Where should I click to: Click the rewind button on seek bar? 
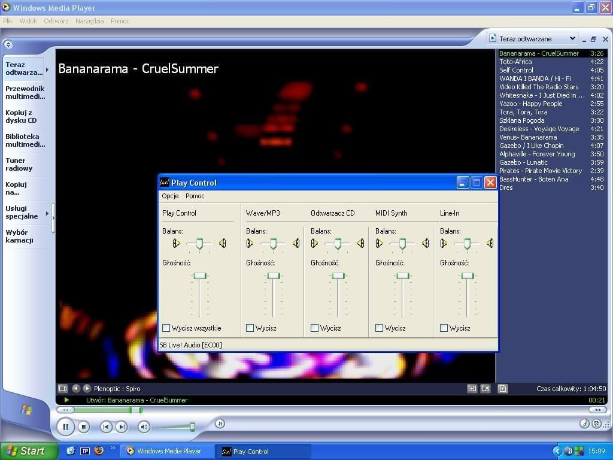tap(65, 410)
